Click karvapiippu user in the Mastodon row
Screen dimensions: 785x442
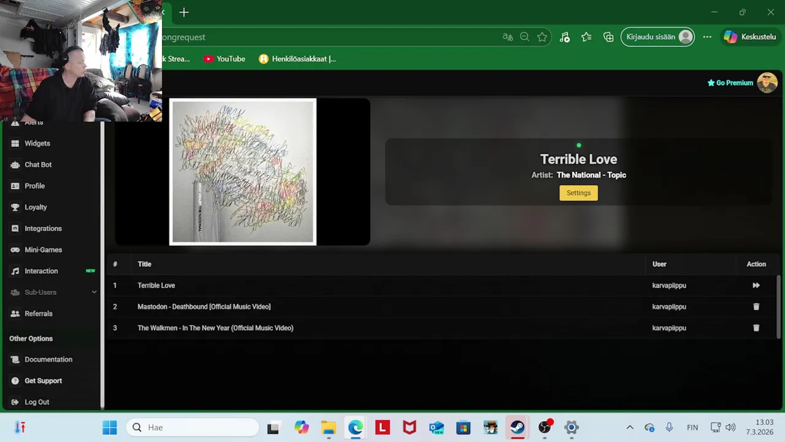[x=669, y=306]
